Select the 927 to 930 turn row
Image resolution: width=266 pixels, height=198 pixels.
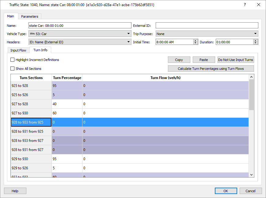click(x=31, y=113)
